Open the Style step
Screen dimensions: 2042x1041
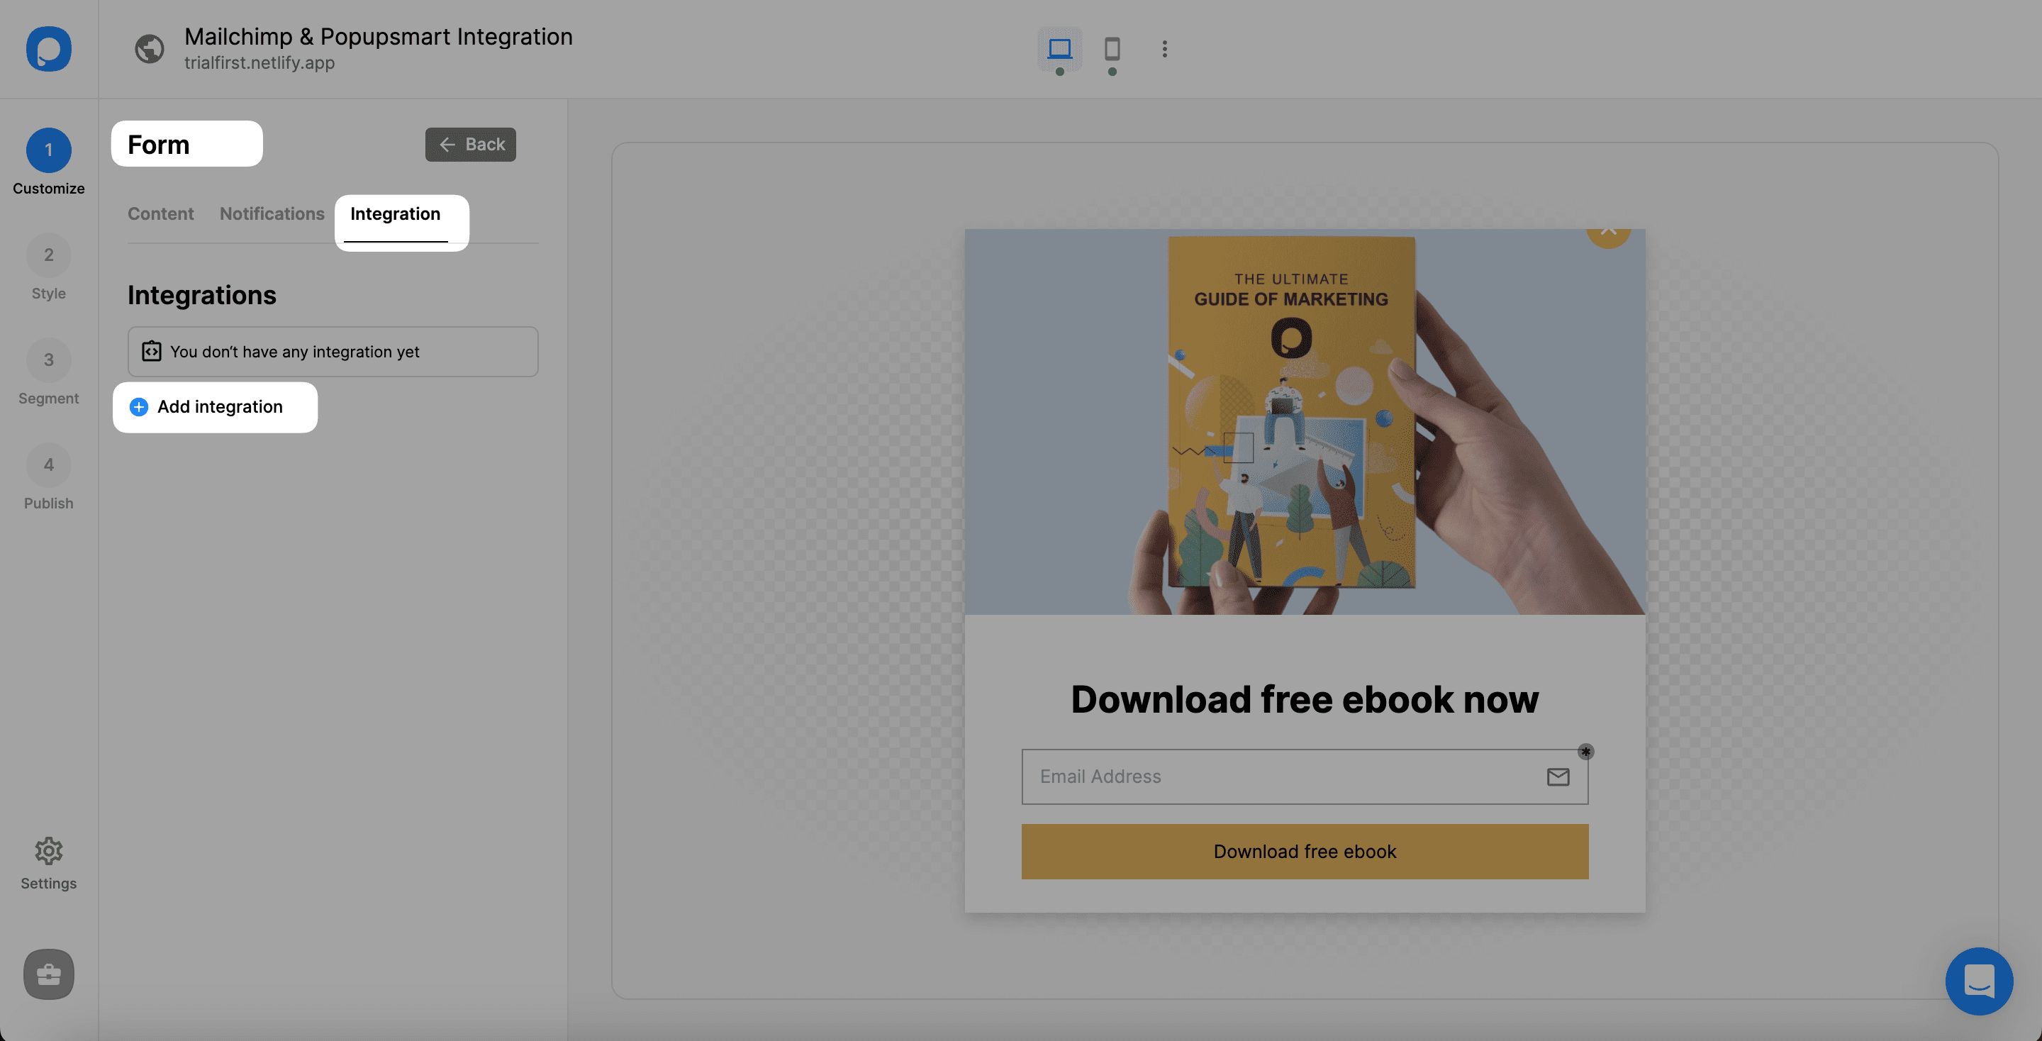48,255
